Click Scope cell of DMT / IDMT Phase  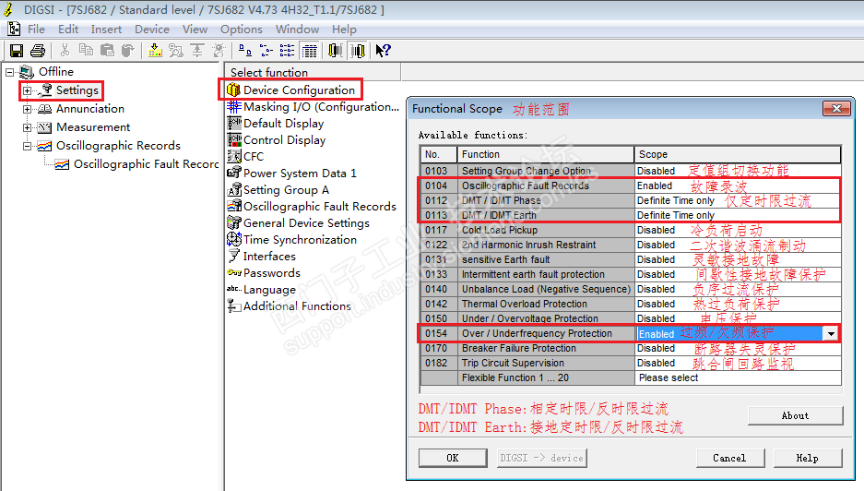coord(738,200)
